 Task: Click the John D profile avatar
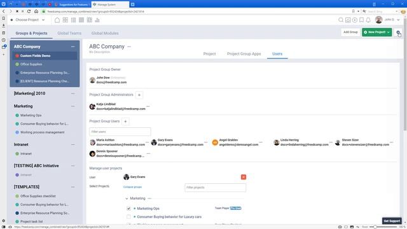coord(379,20)
